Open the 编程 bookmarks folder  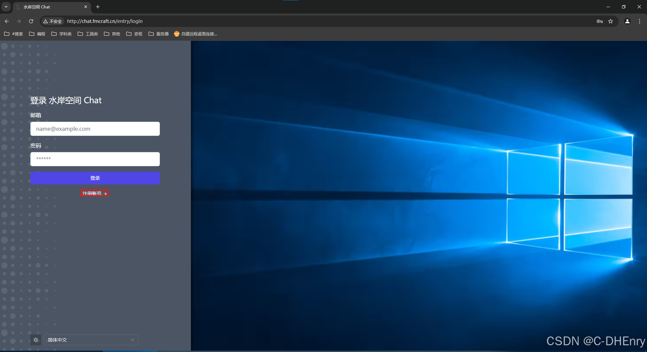(x=37, y=34)
